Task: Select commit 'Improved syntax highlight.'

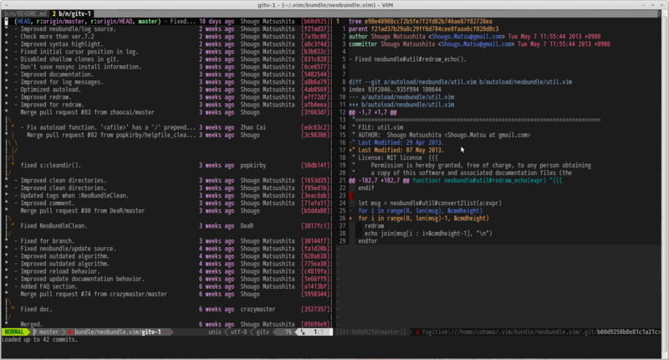Action: click(x=167, y=44)
